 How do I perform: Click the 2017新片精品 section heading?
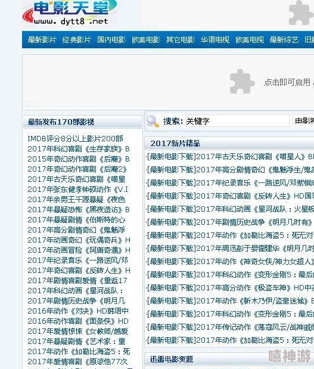tap(175, 143)
